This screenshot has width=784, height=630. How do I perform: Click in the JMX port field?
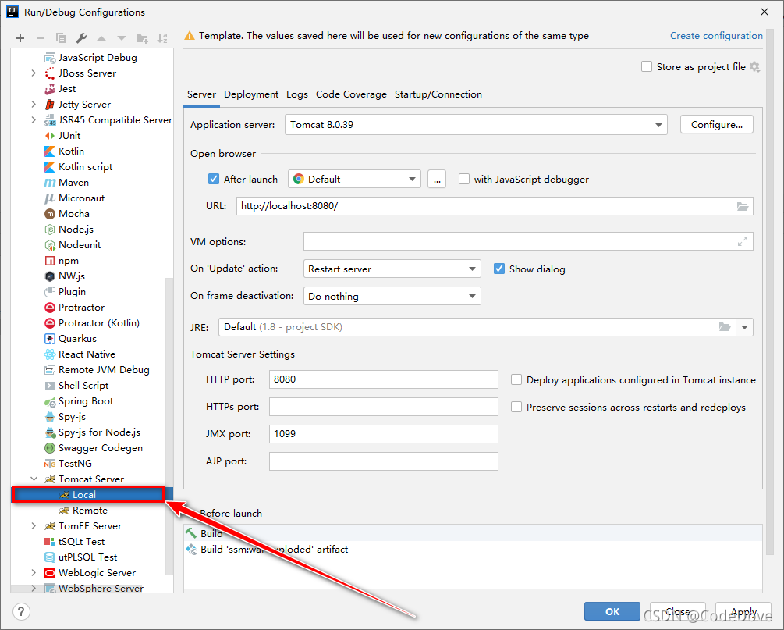click(x=384, y=434)
